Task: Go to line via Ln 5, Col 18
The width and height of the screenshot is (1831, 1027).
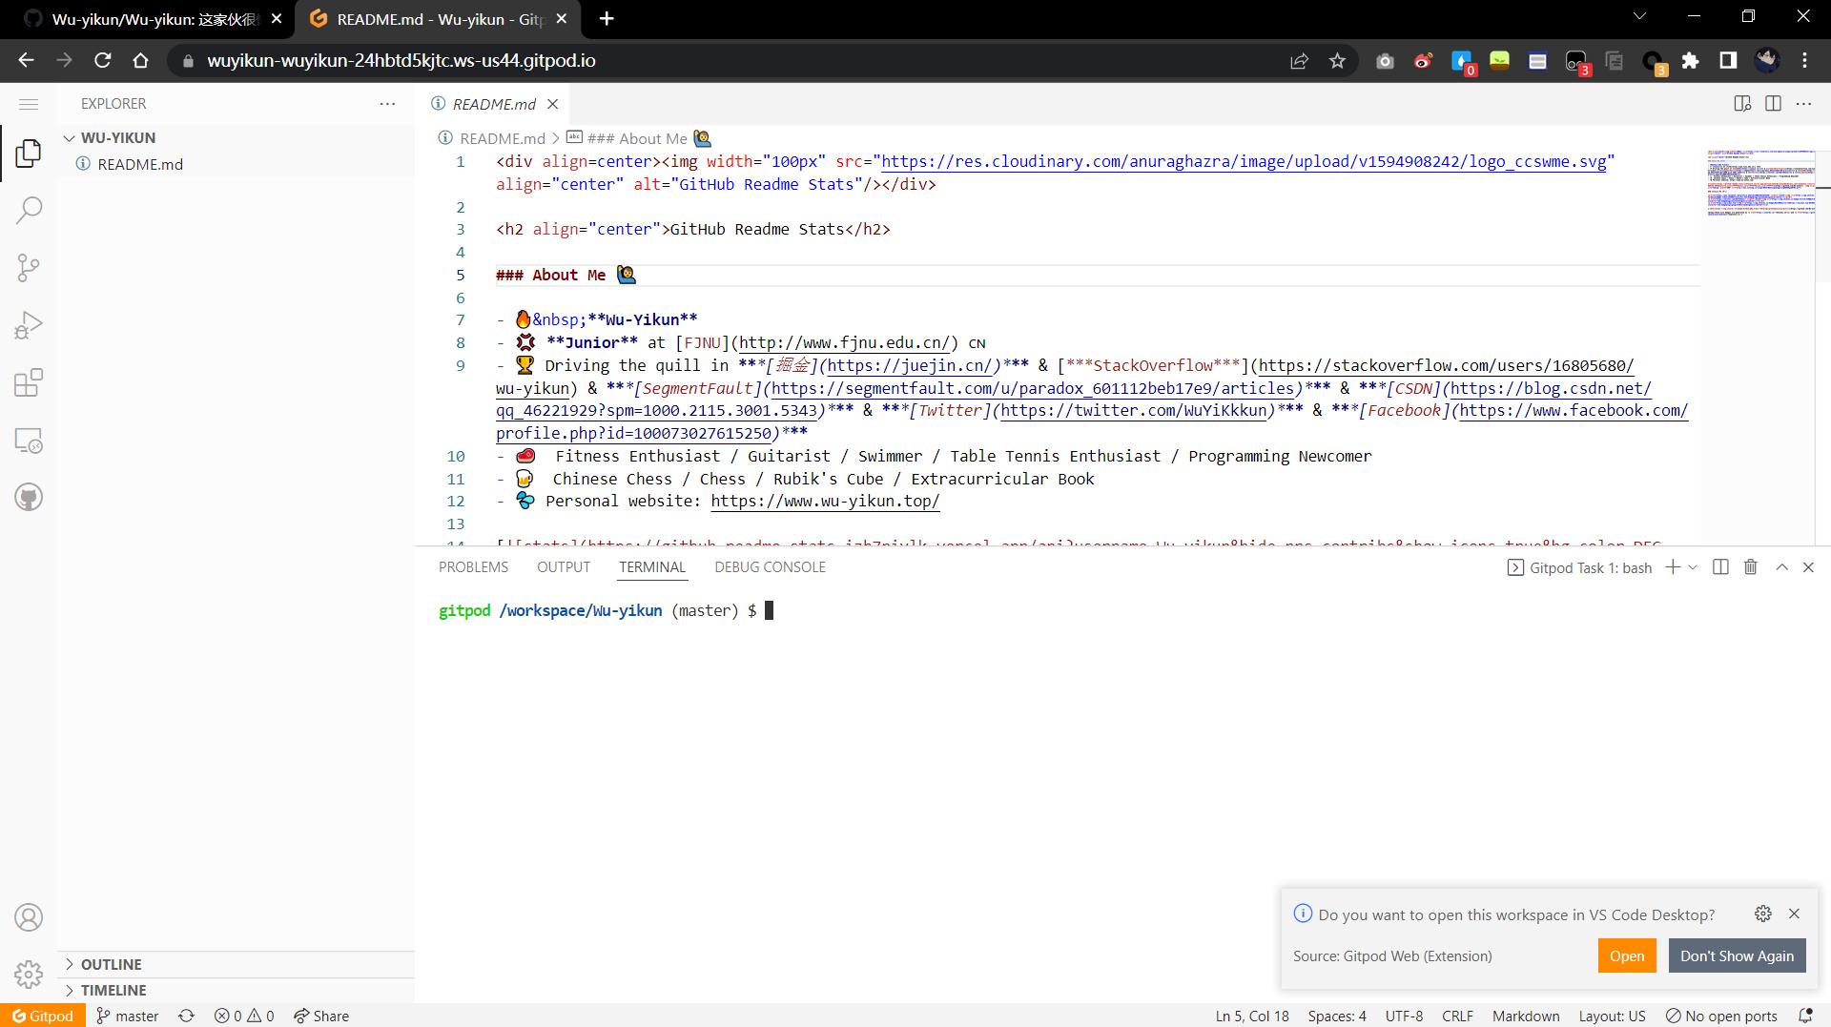Action: (x=1252, y=1016)
